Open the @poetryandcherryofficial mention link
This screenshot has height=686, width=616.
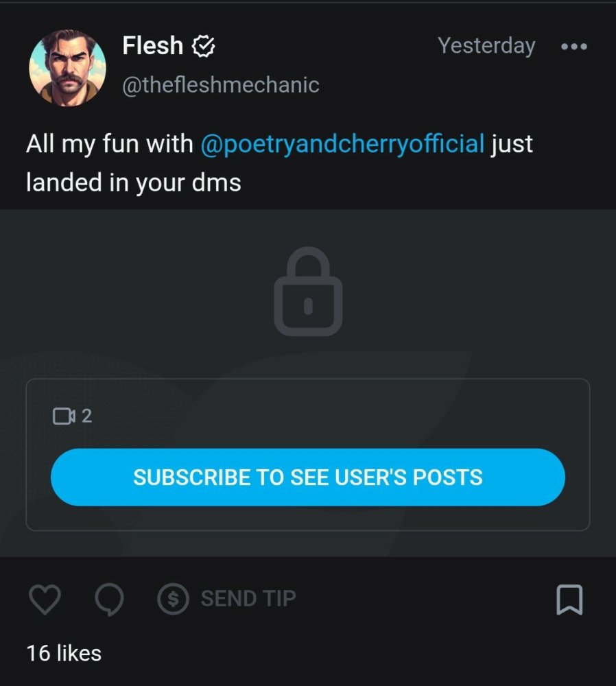click(x=342, y=143)
